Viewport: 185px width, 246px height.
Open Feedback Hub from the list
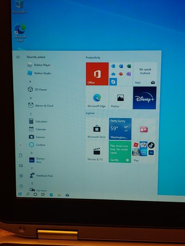pos(41,176)
